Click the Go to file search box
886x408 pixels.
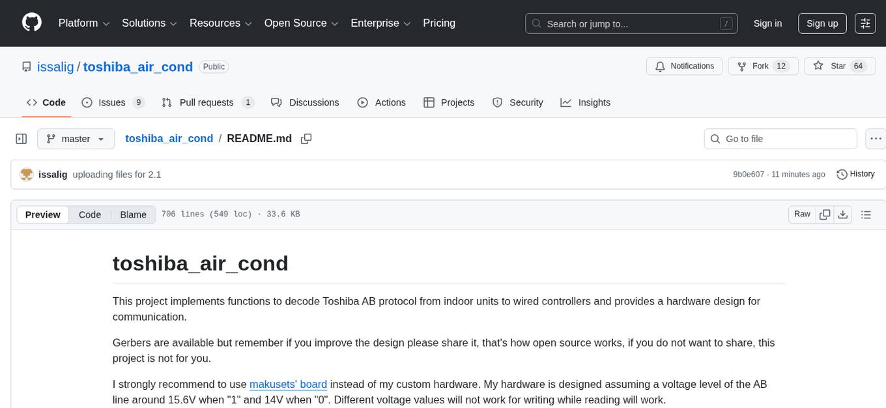click(780, 138)
